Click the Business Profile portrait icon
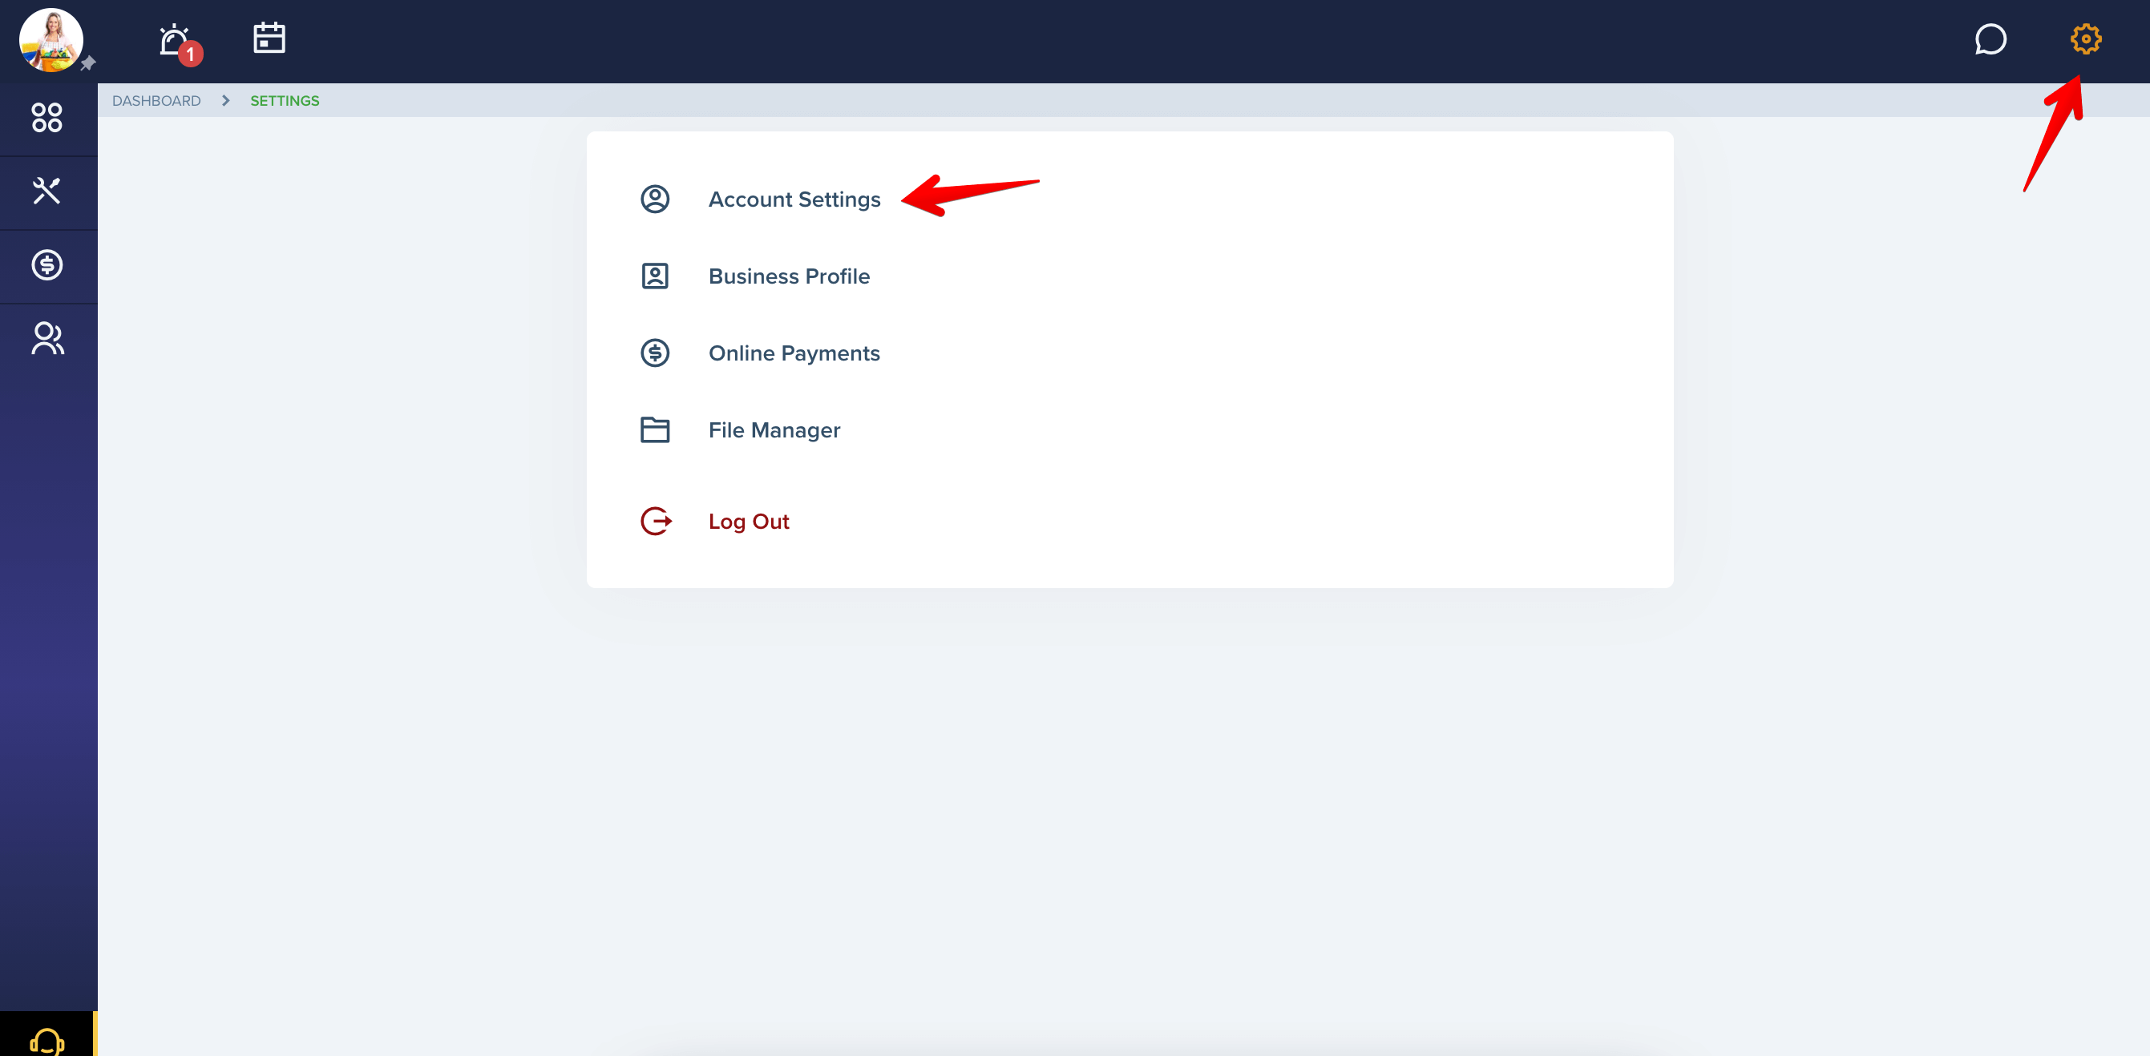Viewport: 2150px width, 1056px height. [655, 276]
